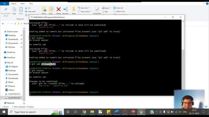Click the Up one level arrow
This screenshot has height=117, width=209.
coord(15,24)
